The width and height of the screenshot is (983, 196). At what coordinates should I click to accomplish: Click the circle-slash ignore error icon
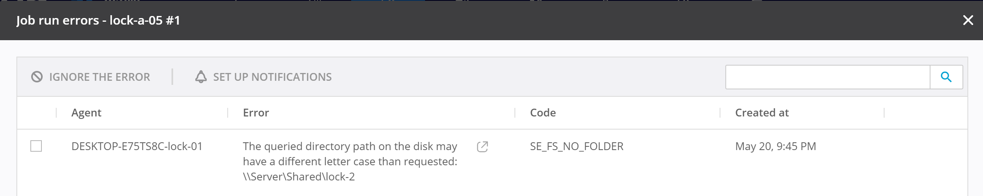[37, 77]
